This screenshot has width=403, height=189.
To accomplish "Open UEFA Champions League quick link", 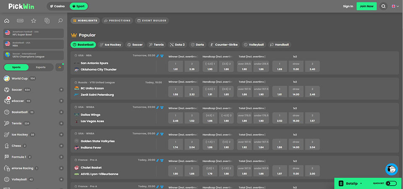I will tap(34, 55).
